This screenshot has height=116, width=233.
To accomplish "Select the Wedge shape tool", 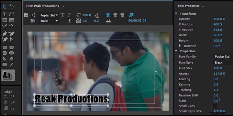I will click(x=5, y=58).
